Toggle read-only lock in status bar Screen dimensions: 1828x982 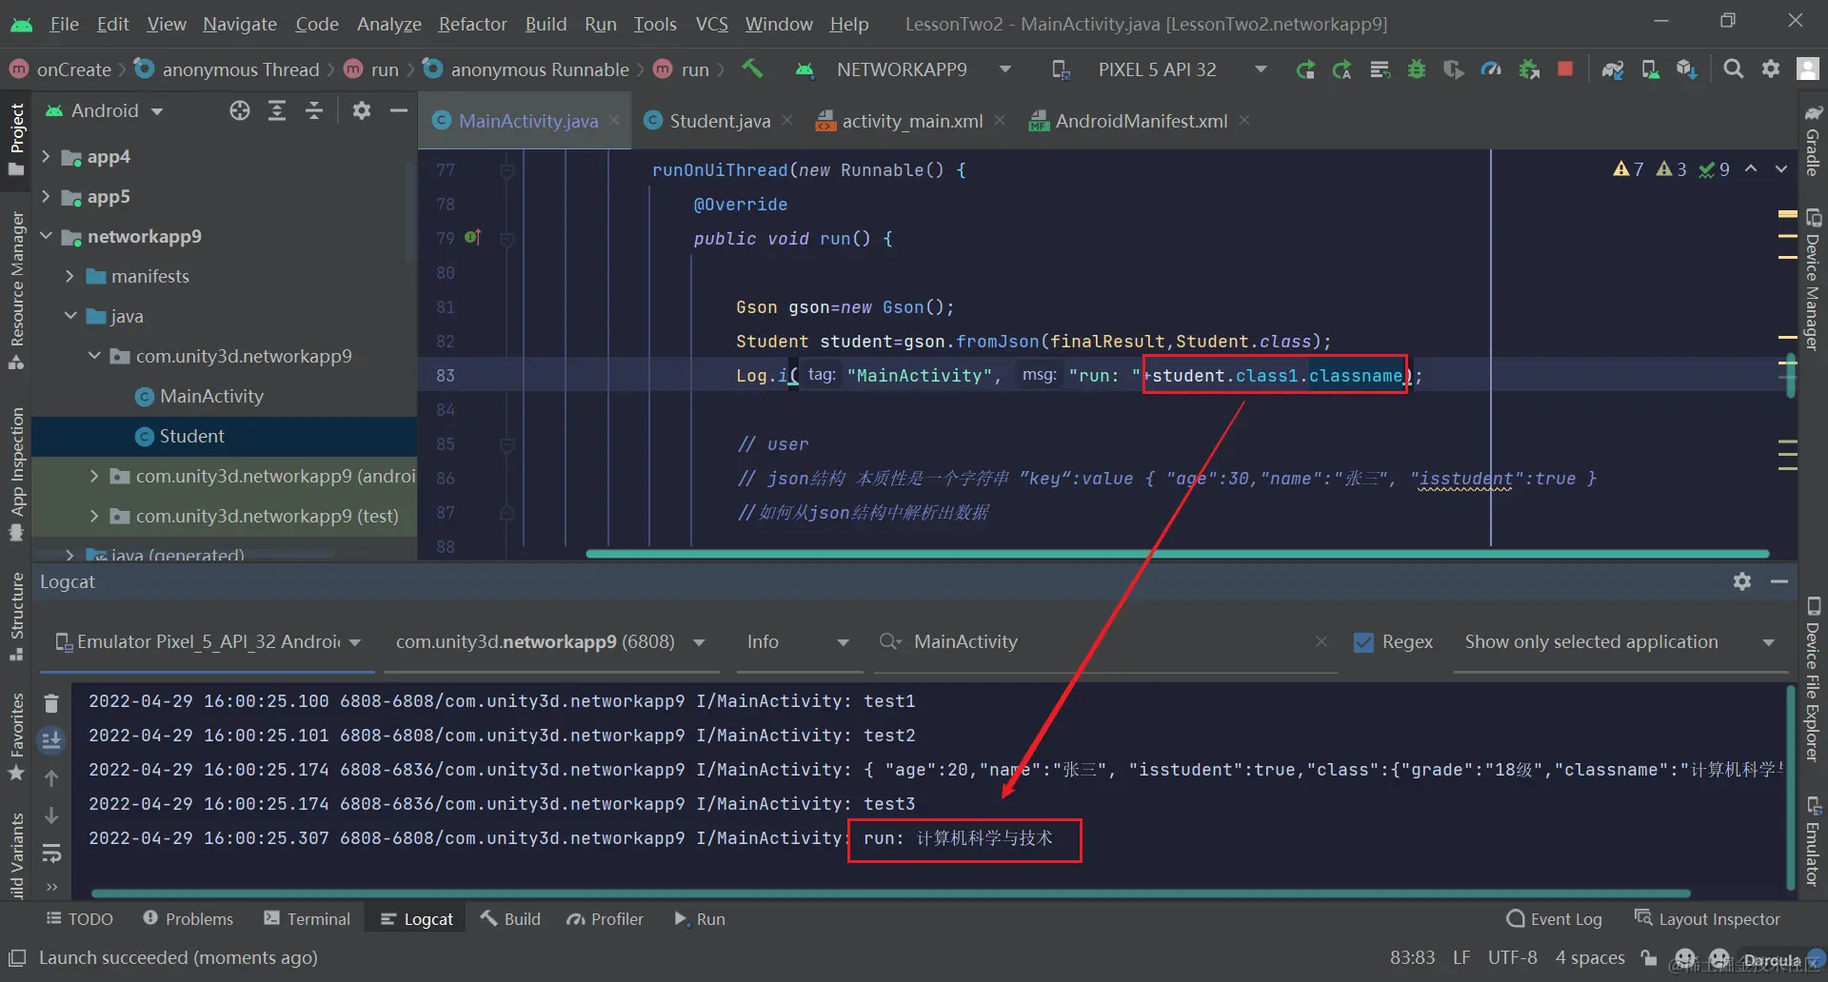pyautogui.click(x=1649, y=957)
